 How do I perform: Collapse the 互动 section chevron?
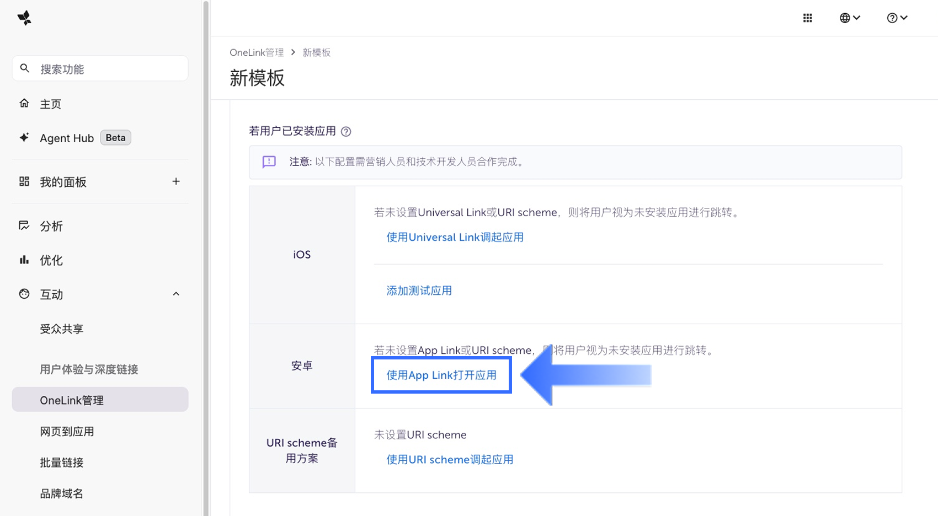[x=176, y=294]
